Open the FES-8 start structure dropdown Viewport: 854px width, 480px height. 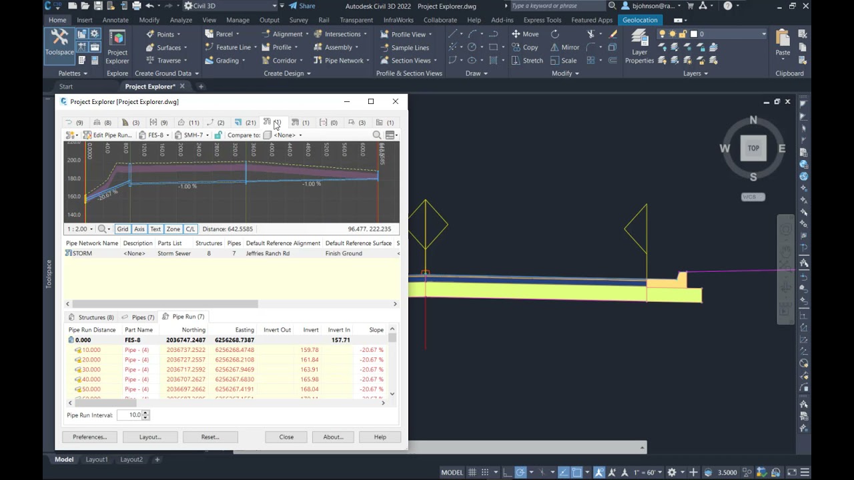154,135
